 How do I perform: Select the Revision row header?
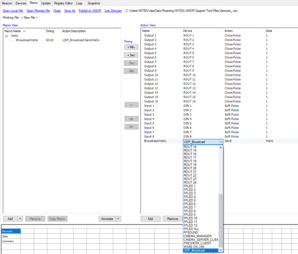(11, 231)
